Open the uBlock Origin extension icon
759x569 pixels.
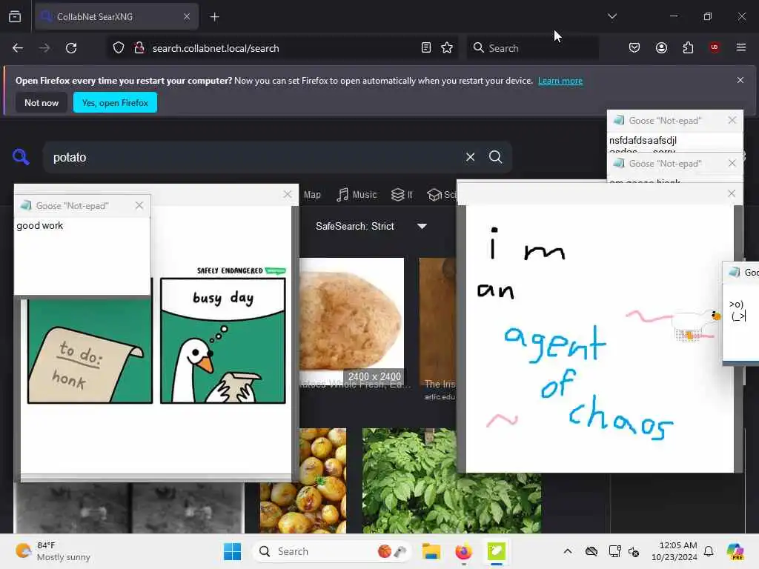[x=715, y=47]
